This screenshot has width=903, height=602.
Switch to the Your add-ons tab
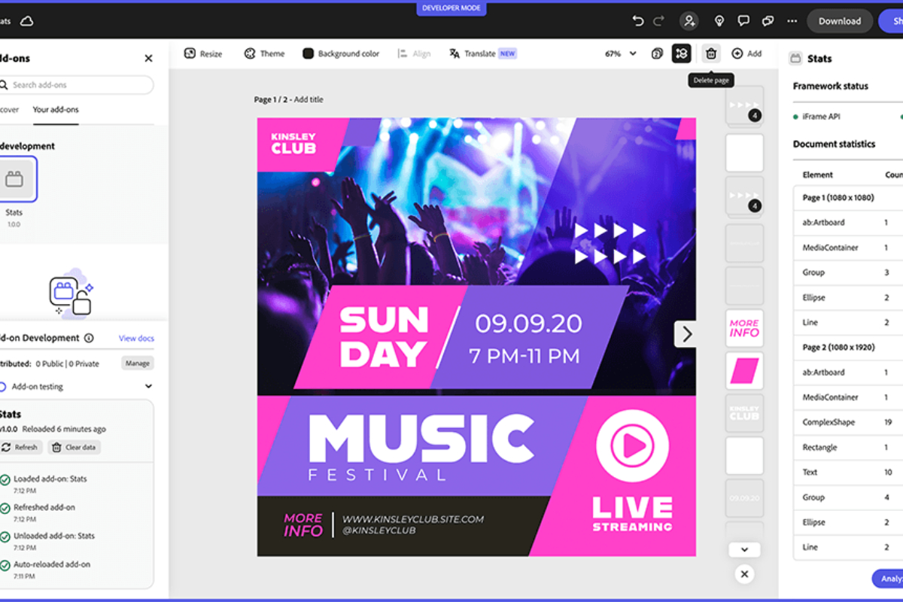pos(56,110)
